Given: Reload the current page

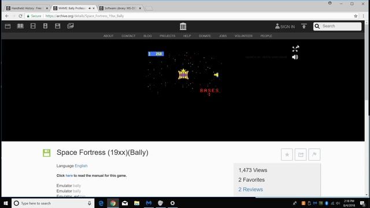Looking at the screenshot, I should pos(20,16).
